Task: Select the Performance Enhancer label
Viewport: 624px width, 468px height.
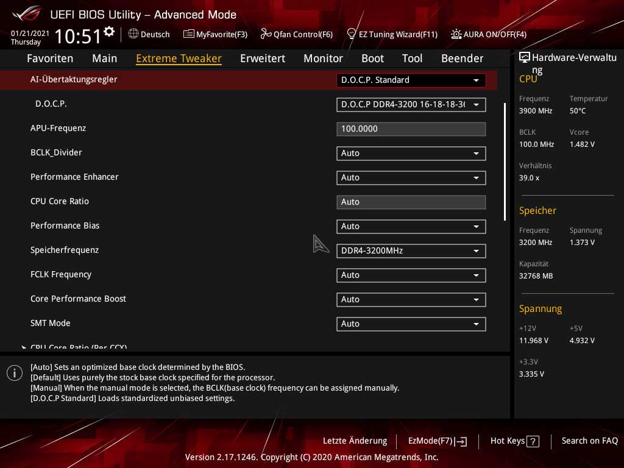Action: [x=74, y=177]
